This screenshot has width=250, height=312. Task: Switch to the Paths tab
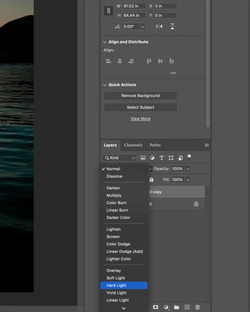[155, 145]
